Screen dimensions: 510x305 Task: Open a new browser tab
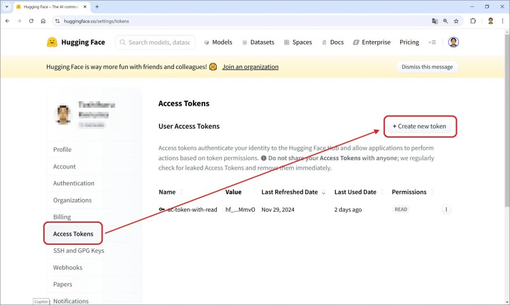(x=97, y=6)
